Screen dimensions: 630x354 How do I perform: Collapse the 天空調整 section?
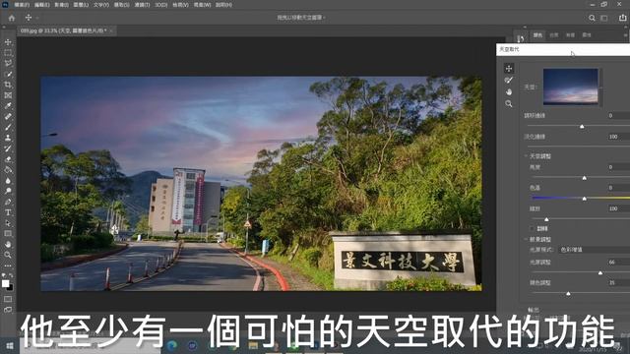(x=526, y=156)
